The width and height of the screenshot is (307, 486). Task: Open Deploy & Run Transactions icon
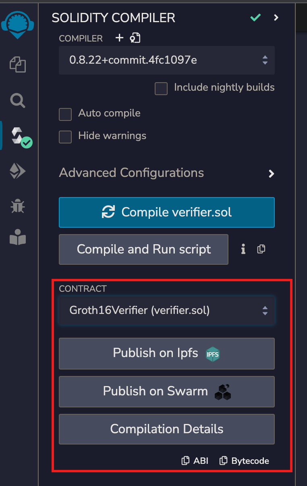tap(18, 172)
